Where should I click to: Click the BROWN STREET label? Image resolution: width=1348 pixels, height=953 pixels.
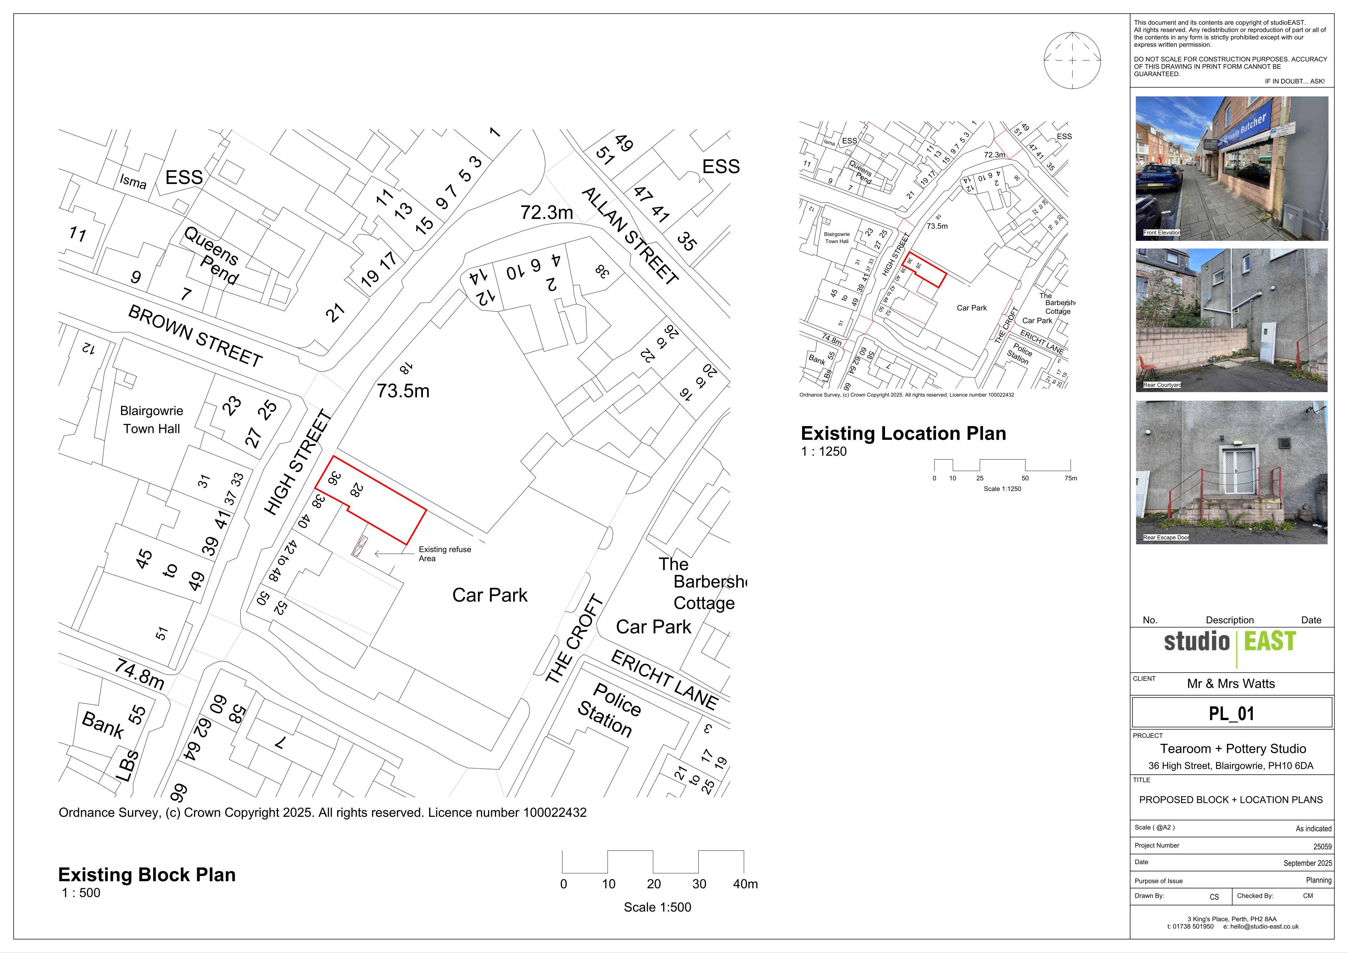195,336
